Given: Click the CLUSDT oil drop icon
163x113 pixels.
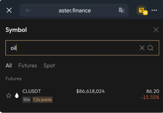Looking at the screenshot, I should pos(17,96).
